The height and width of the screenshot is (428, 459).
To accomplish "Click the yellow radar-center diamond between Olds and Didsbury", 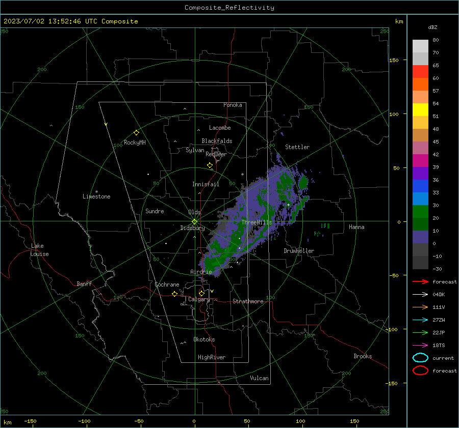I will pos(194,221).
